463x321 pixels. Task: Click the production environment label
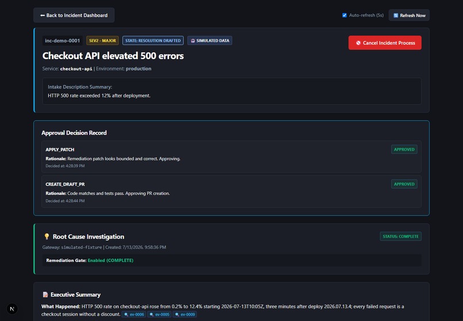(x=138, y=69)
